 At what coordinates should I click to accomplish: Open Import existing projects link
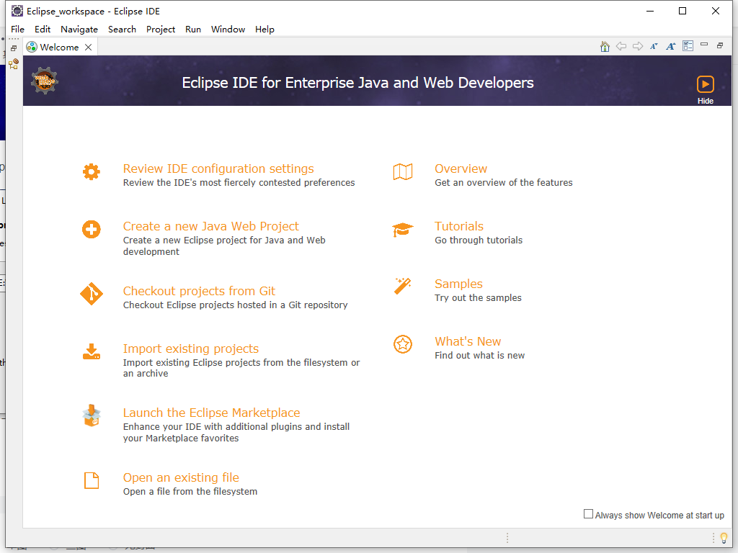point(190,349)
